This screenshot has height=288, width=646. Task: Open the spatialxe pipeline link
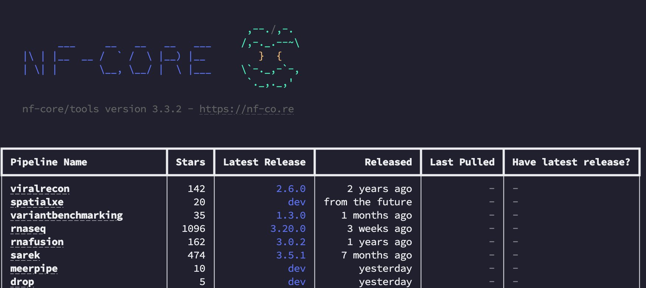(x=37, y=202)
